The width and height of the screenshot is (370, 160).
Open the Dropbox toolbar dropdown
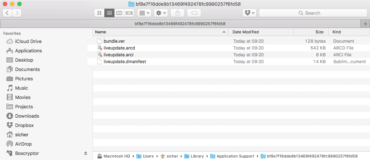tap(249, 13)
